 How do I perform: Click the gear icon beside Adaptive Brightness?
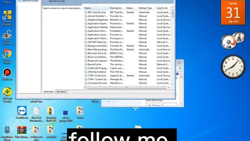pos(86,20)
